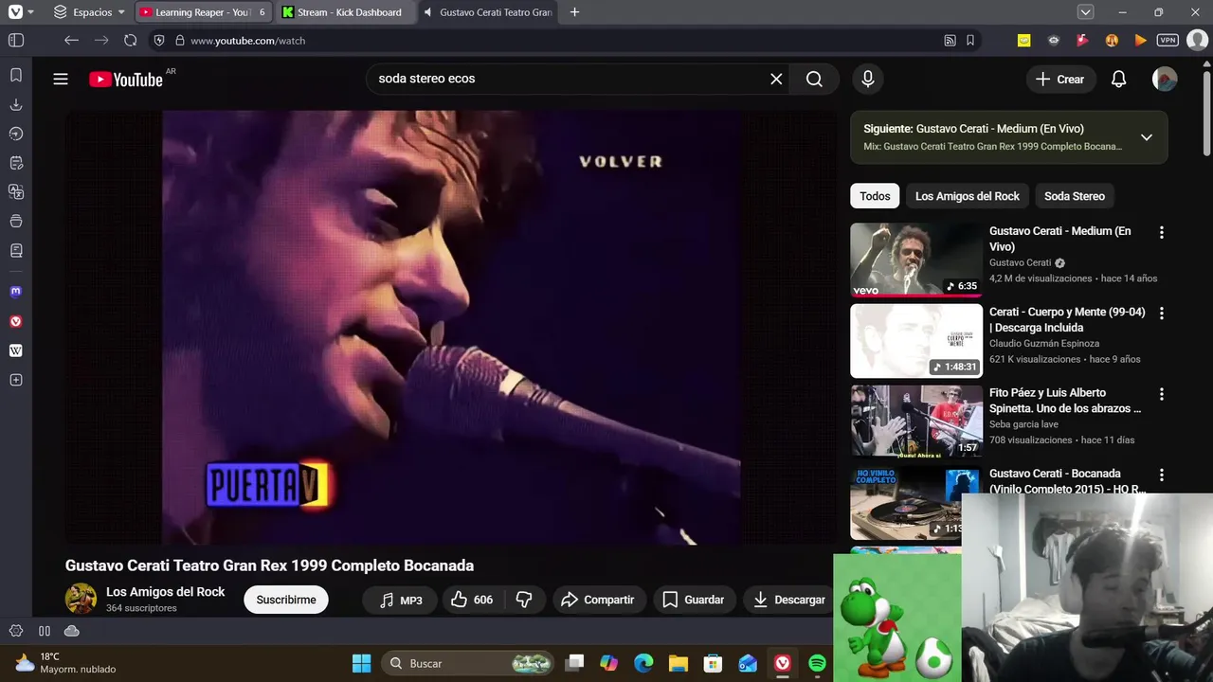Open the sync cloud icon in status bar
The height and width of the screenshot is (682, 1213).
tap(72, 631)
